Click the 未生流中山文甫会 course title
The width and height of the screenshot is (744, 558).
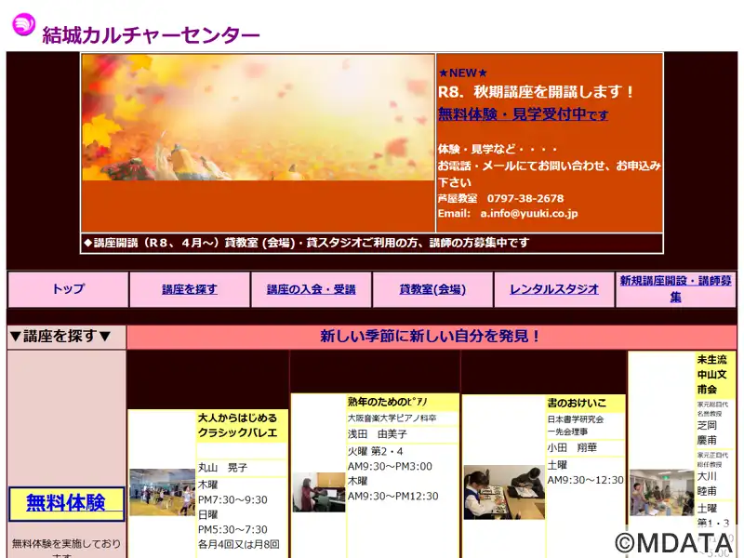[x=711, y=375]
